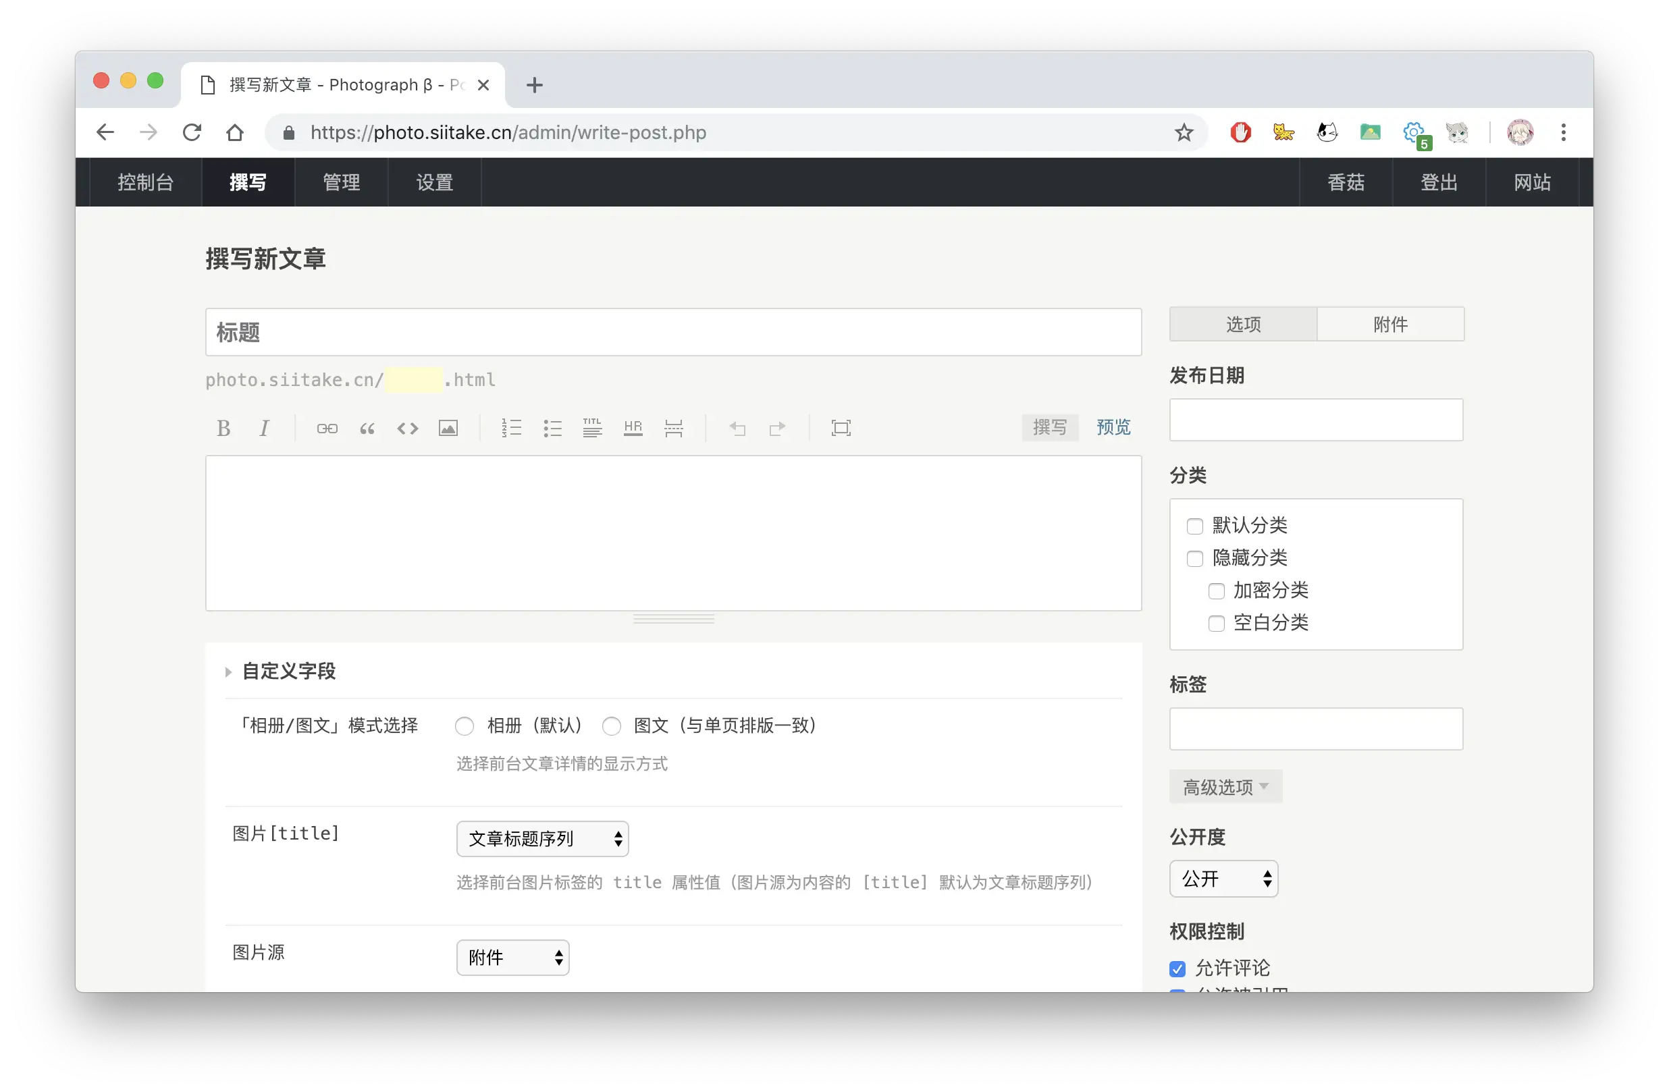Insert a code block with the code icon

click(x=407, y=427)
